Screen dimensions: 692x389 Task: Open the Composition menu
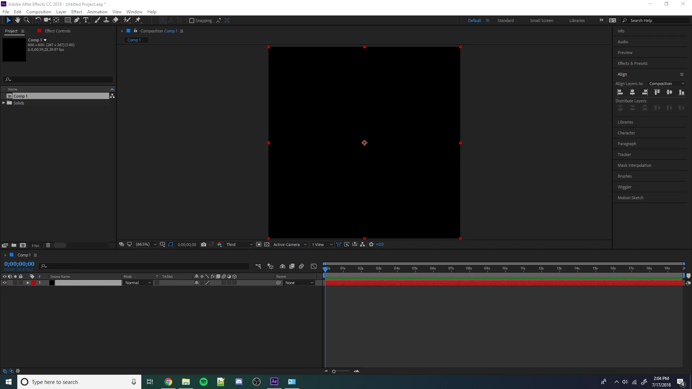(x=39, y=12)
